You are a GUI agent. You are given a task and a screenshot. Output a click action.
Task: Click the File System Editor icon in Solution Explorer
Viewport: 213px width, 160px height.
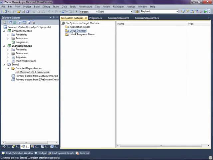(10, 22)
